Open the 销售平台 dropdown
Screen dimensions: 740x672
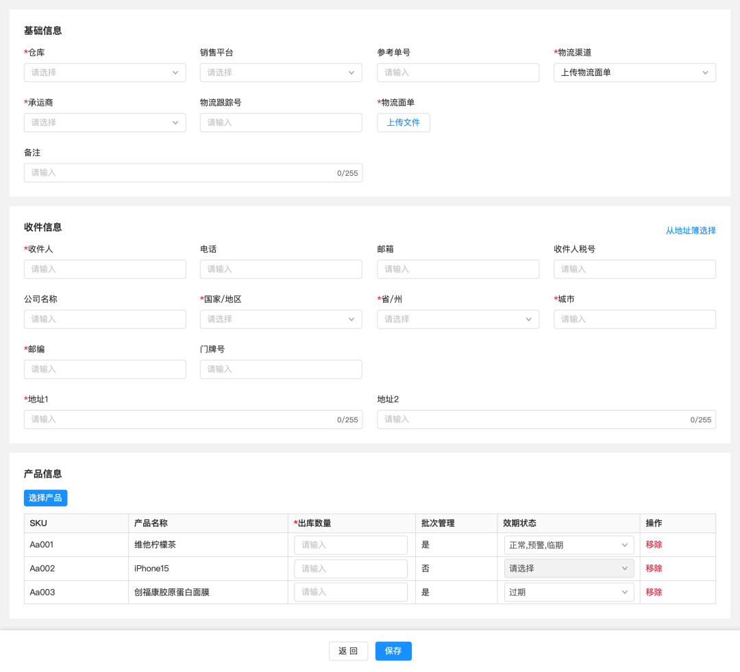coord(281,73)
